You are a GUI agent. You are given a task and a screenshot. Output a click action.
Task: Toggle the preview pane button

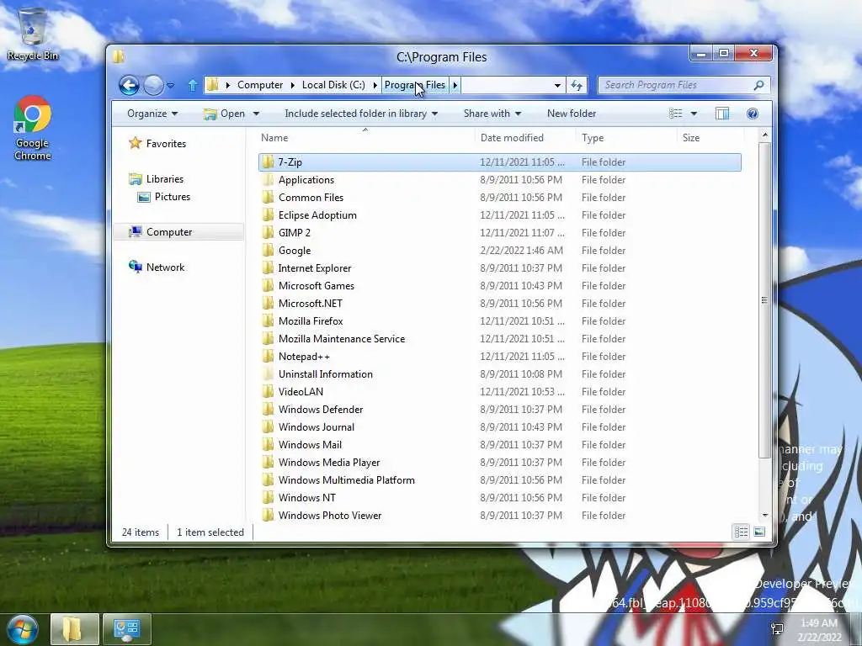pos(721,114)
